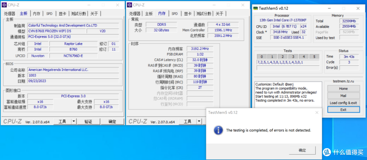Click Exit button in TestMem5
This screenshot has height=160, width=367.
point(343,109)
